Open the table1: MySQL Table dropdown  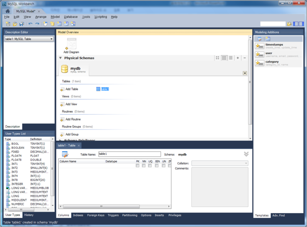click(x=29, y=39)
